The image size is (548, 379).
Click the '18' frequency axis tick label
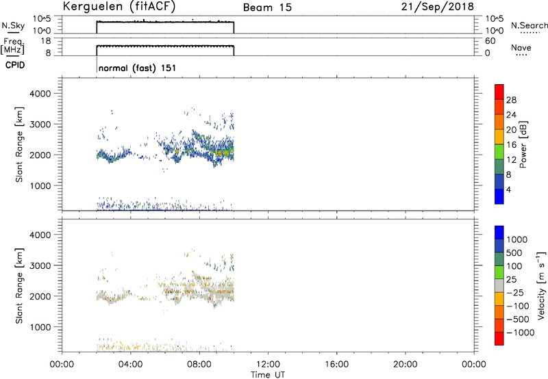pyautogui.click(x=46, y=41)
